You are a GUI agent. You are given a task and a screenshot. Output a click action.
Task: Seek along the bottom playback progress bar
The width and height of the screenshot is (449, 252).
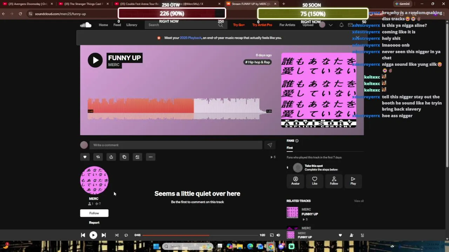200,235
